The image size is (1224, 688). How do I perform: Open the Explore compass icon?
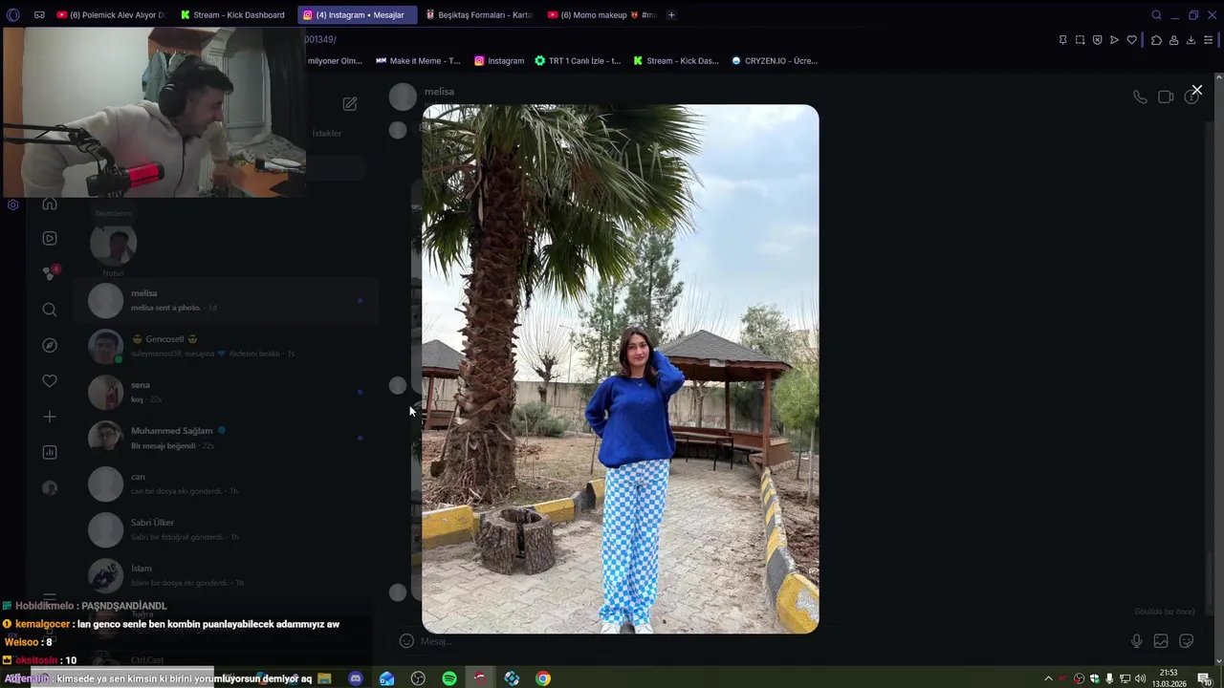[50, 345]
